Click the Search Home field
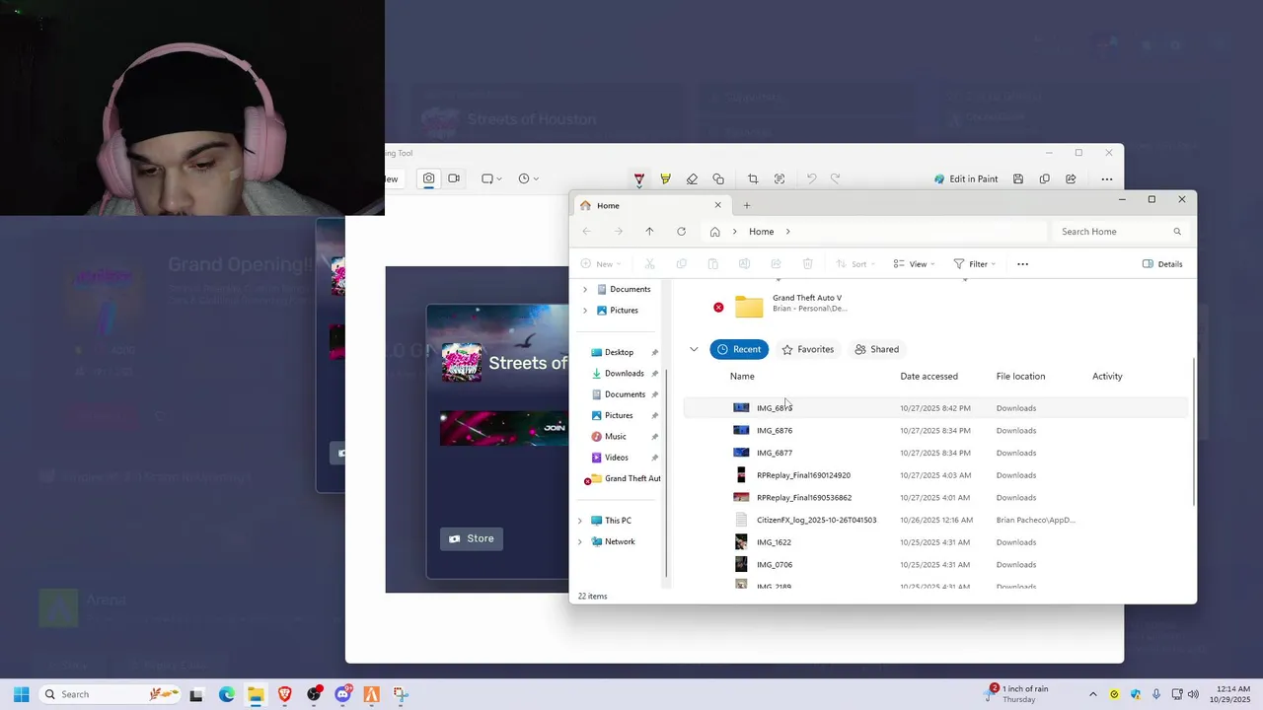The image size is (1263, 710). (1120, 232)
